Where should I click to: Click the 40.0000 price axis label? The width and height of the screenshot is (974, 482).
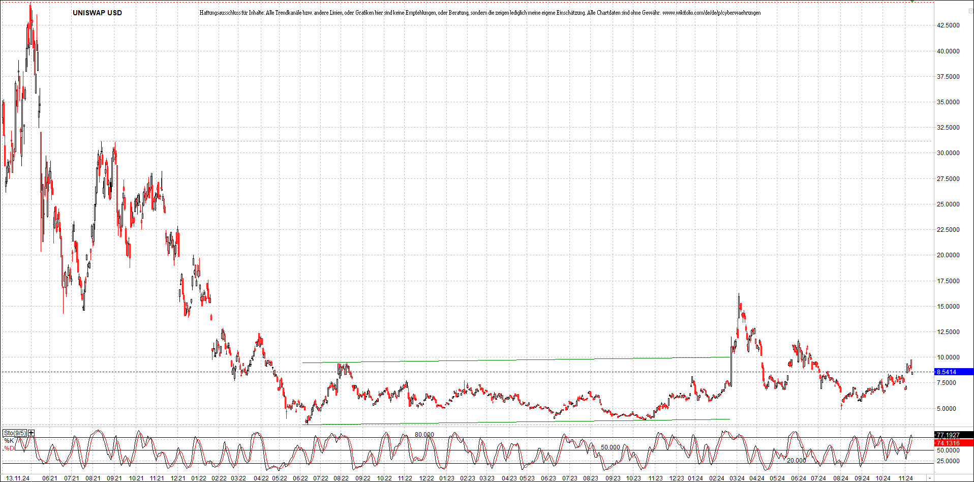point(948,51)
